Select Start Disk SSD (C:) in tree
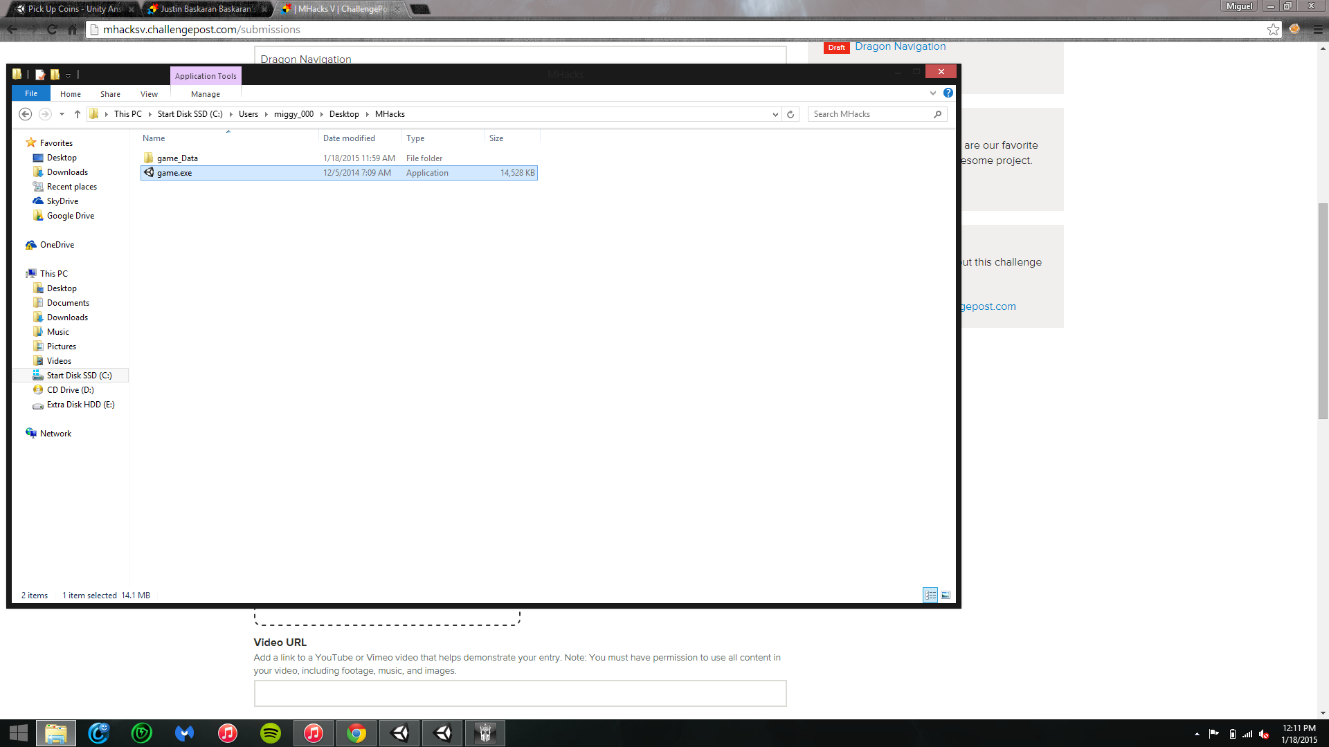The height and width of the screenshot is (747, 1329). coord(79,376)
